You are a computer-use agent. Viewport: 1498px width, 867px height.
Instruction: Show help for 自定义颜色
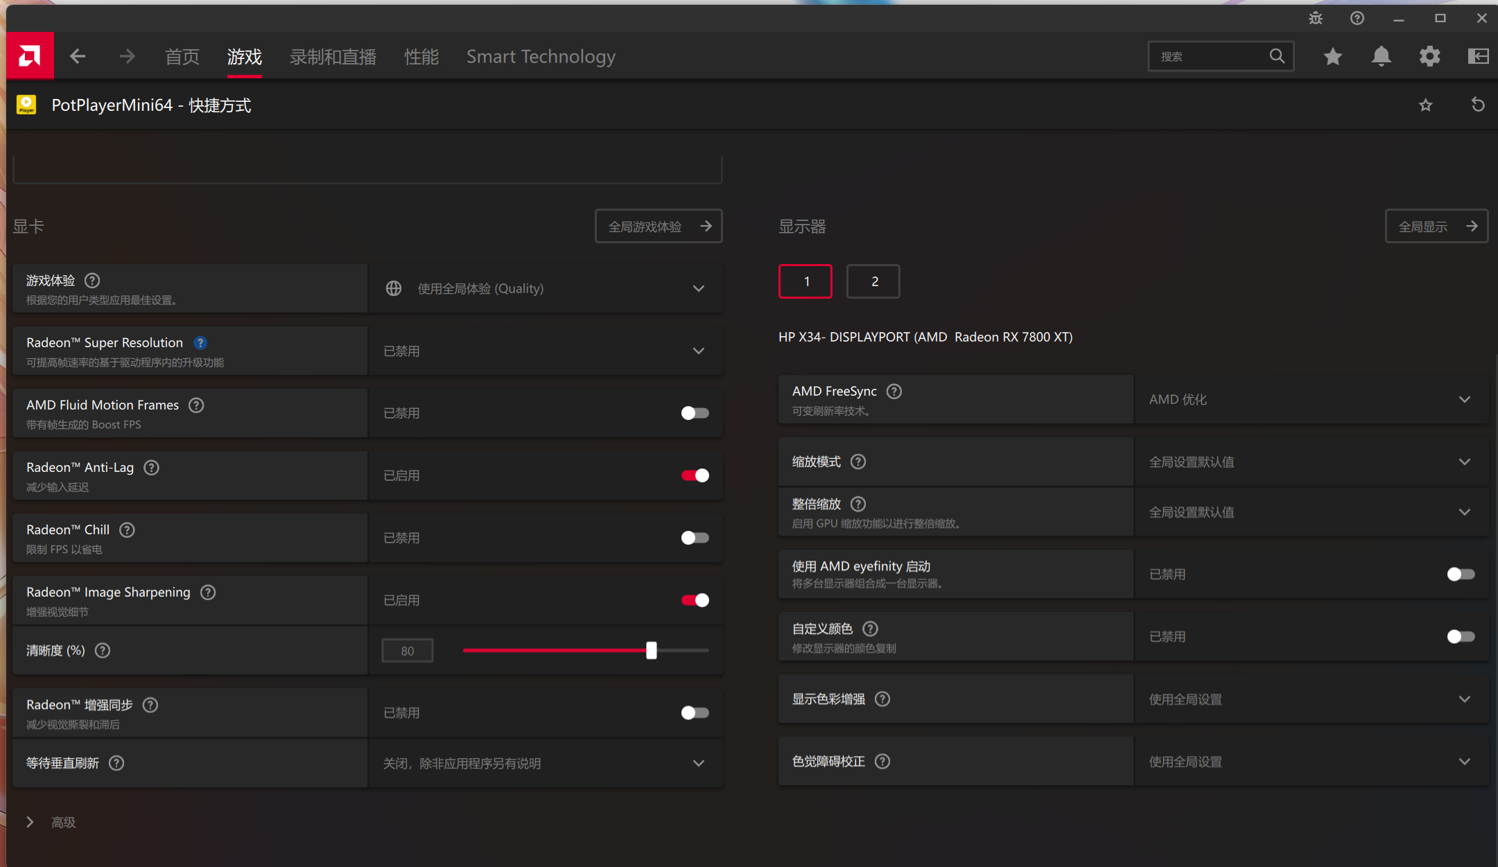(870, 629)
